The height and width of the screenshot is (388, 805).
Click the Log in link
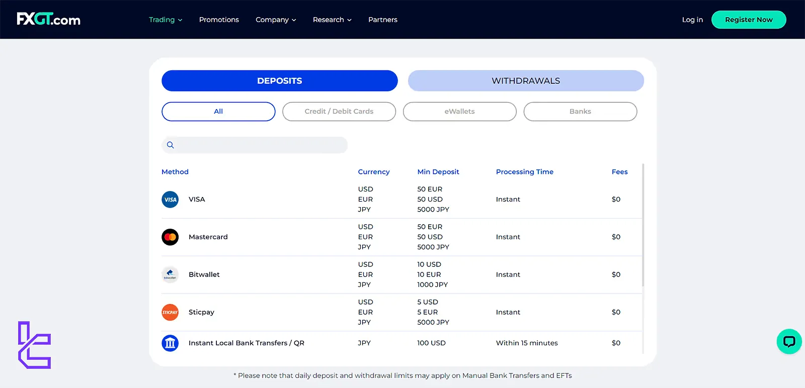tap(692, 20)
